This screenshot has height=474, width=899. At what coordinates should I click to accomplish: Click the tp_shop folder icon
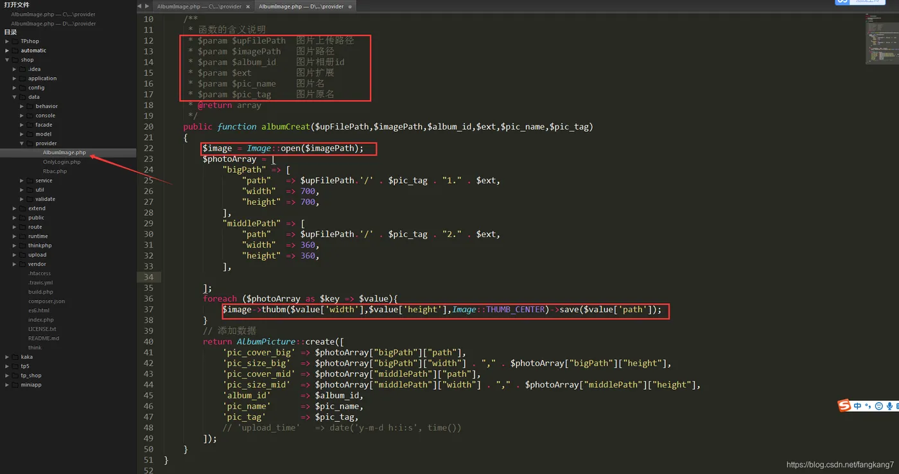15,375
